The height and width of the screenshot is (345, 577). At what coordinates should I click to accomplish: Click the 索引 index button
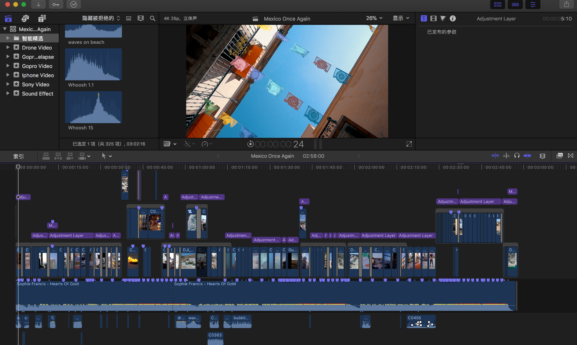tap(18, 156)
